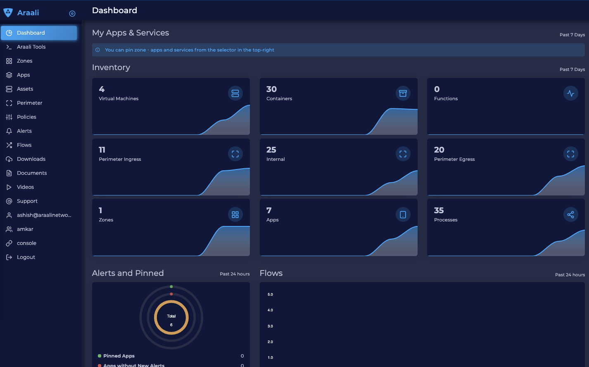The width and height of the screenshot is (589, 367).
Task: Open Flows in the sidebar
Action: click(x=39, y=145)
